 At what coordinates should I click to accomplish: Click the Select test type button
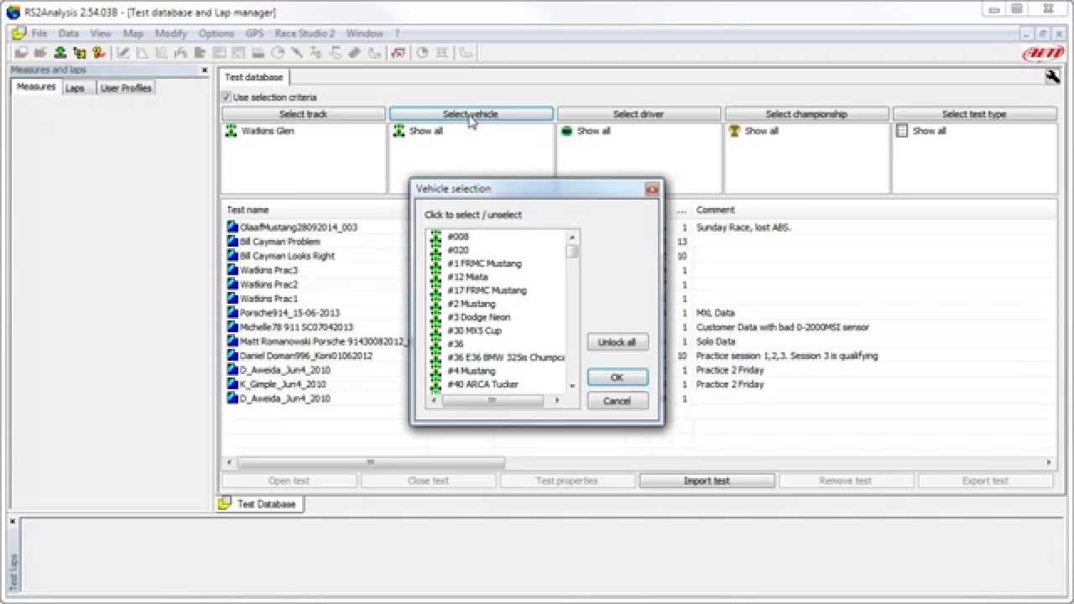pos(974,114)
